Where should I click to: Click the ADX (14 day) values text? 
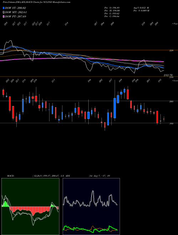(99, 176)
